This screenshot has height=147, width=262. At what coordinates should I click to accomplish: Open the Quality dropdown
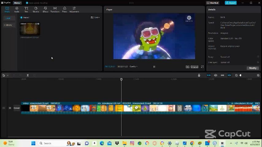pyautogui.click(x=133, y=66)
